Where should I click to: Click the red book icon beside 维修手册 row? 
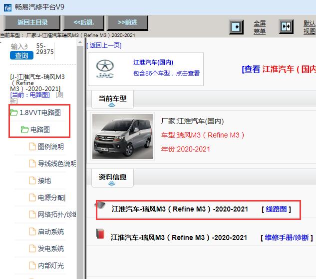tap(100, 234)
